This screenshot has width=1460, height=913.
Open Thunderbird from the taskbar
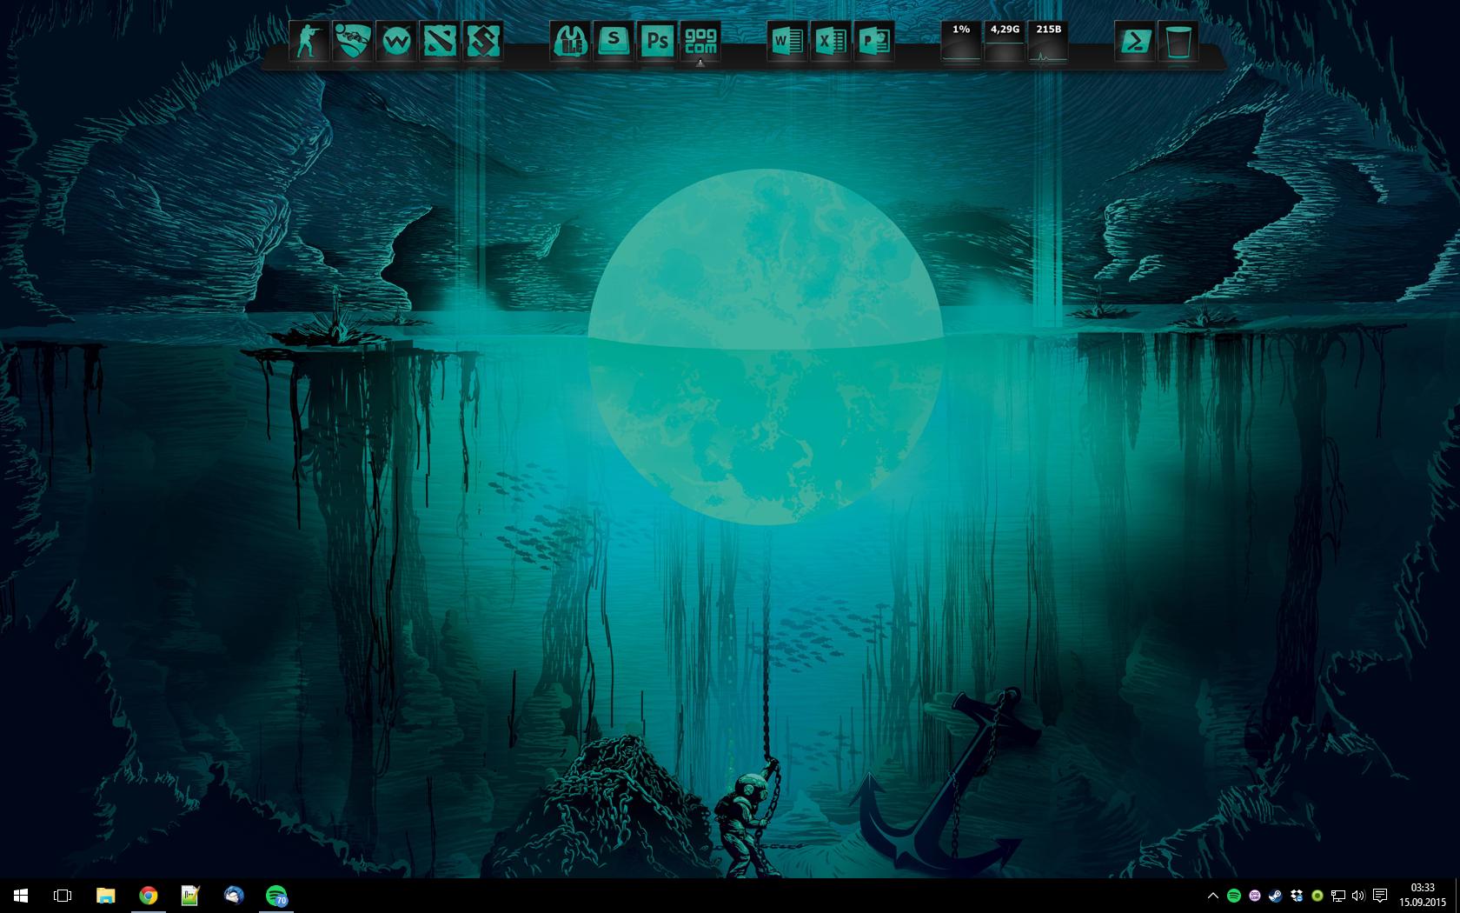tap(233, 896)
